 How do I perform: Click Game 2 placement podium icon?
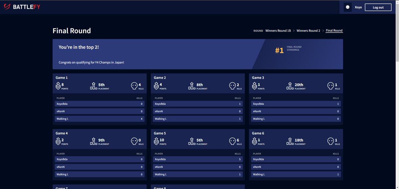[192, 86]
